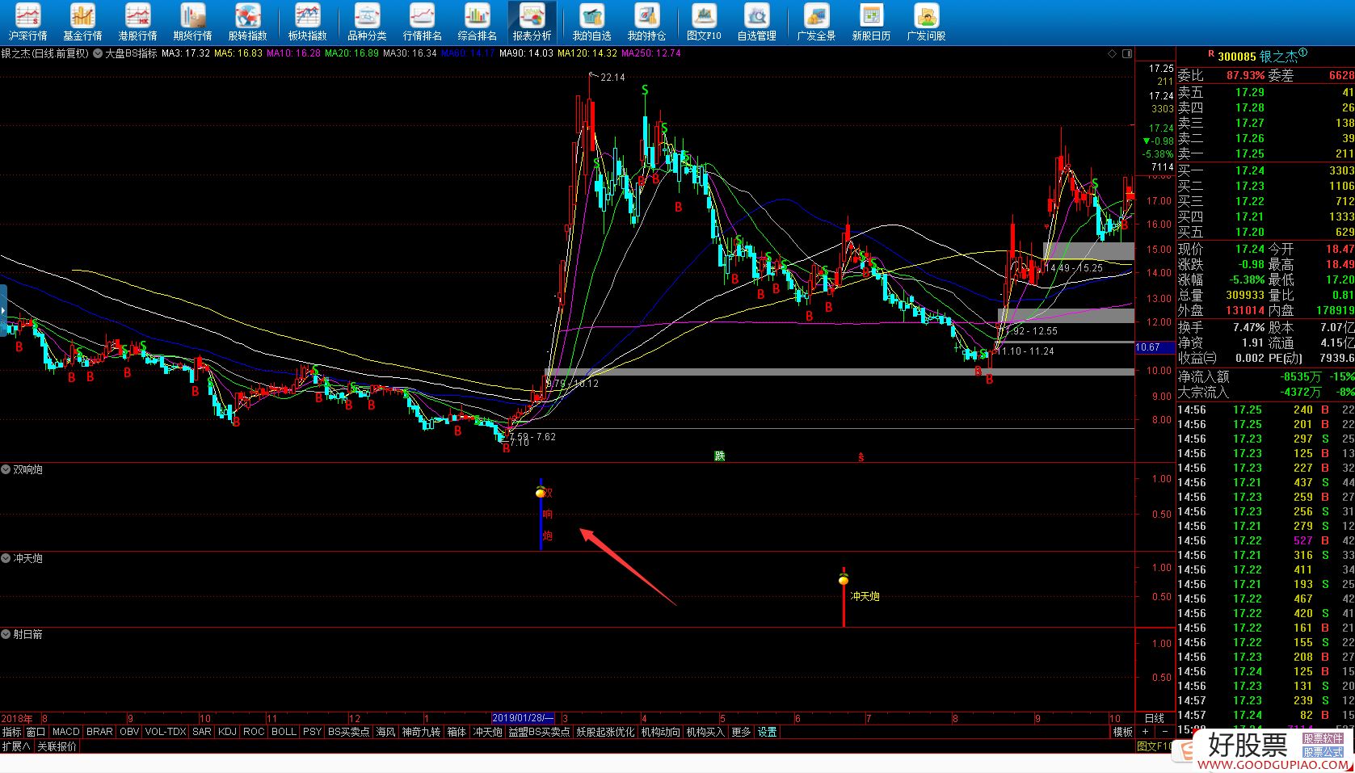
Task: Collapse the 射日箭 indicator panel chevron
Action: [x=6, y=634]
